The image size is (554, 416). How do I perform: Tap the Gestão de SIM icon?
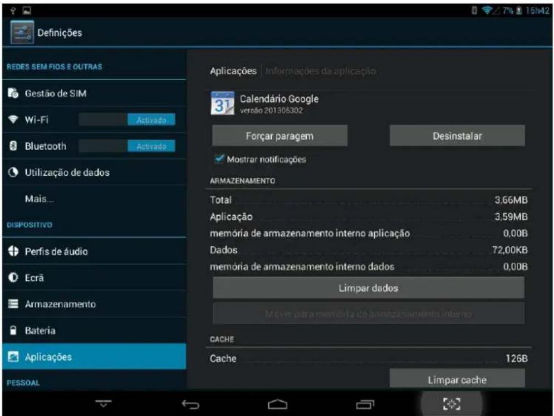pyautogui.click(x=13, y=93)
